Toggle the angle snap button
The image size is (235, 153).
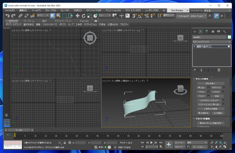pos(140,16)
